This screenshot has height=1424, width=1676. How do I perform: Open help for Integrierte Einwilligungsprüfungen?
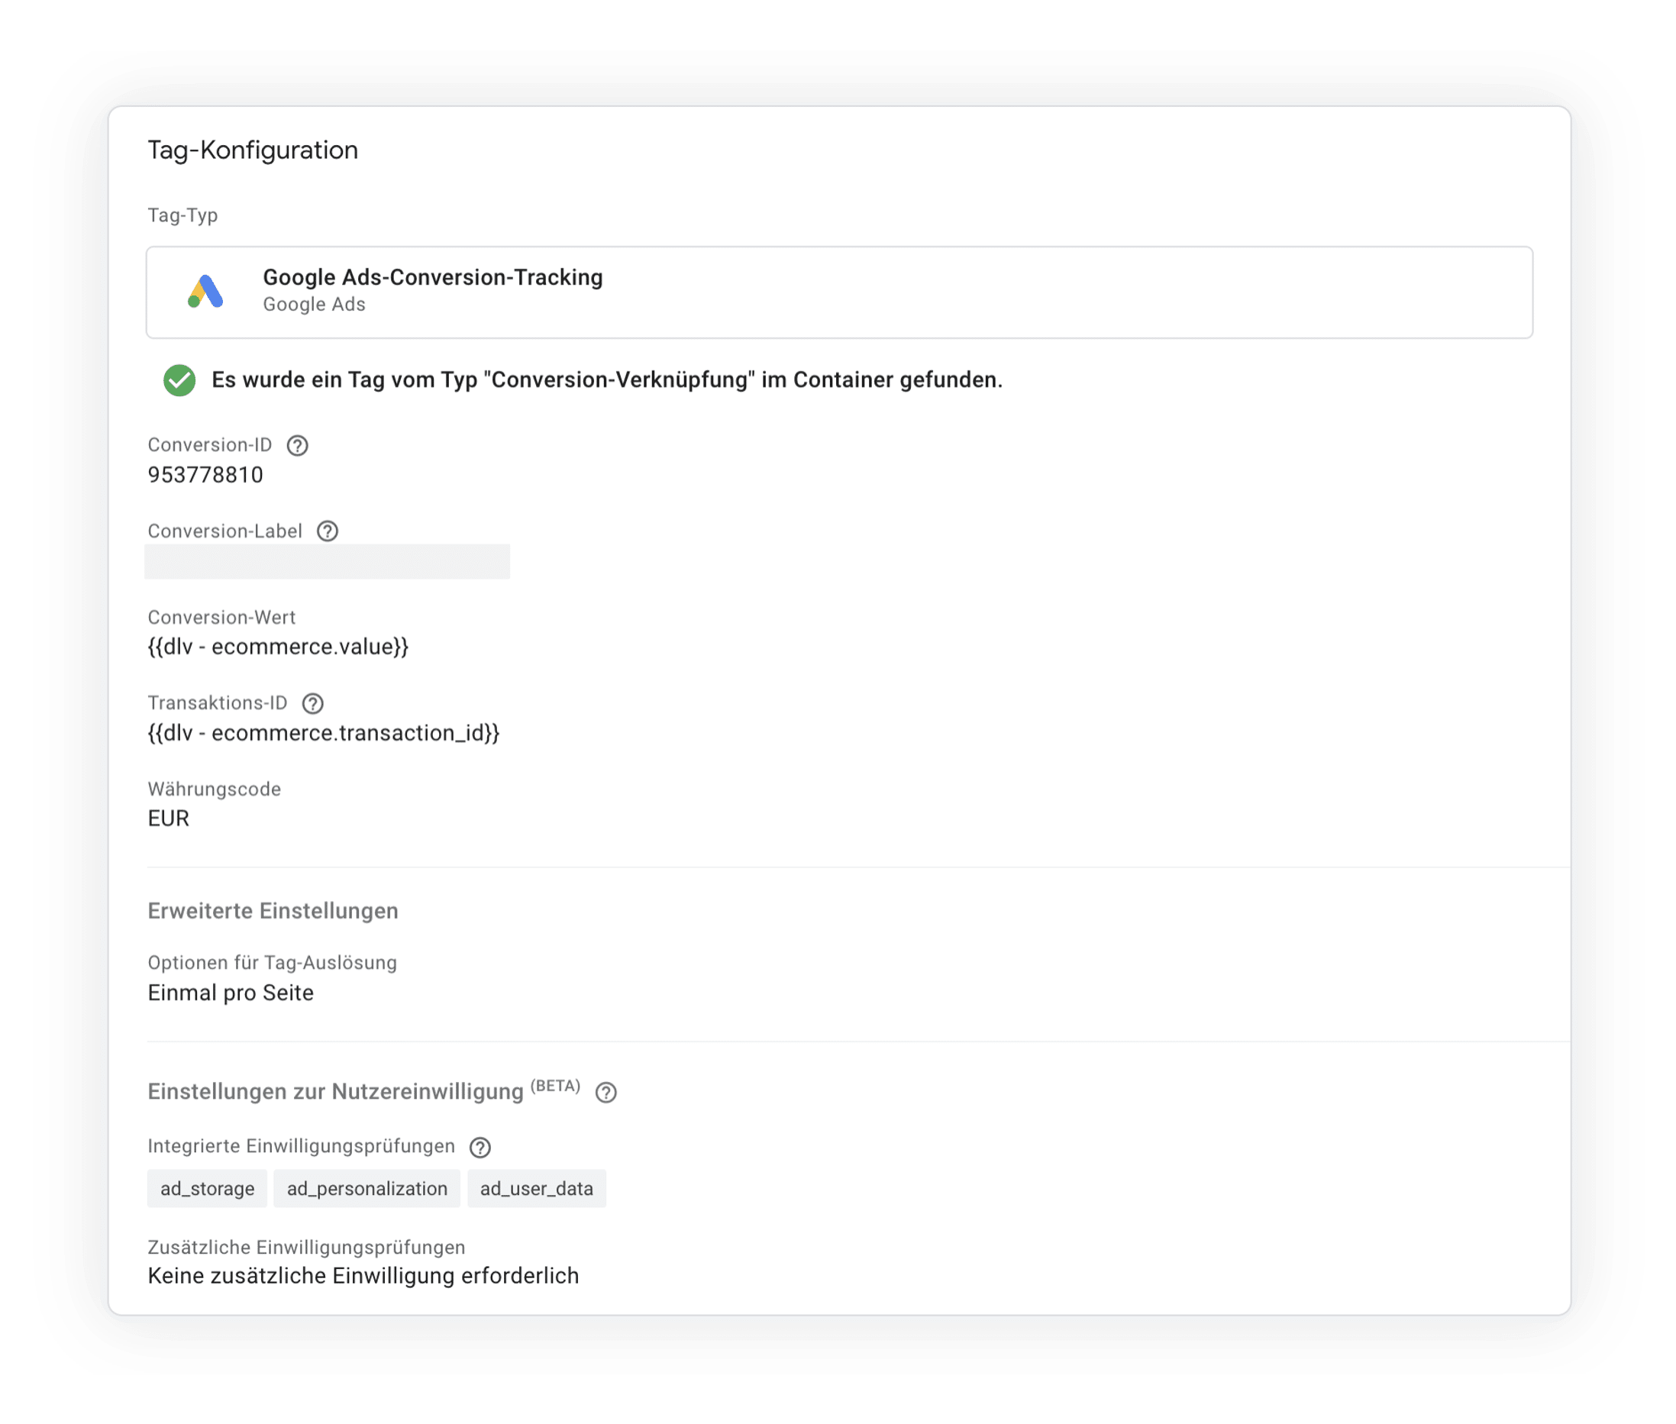[x=480, y=1147]
